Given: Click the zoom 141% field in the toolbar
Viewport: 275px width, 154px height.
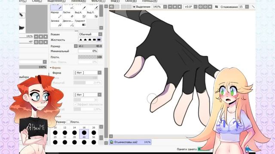Looking at the screenshot, I should (158, 7).
